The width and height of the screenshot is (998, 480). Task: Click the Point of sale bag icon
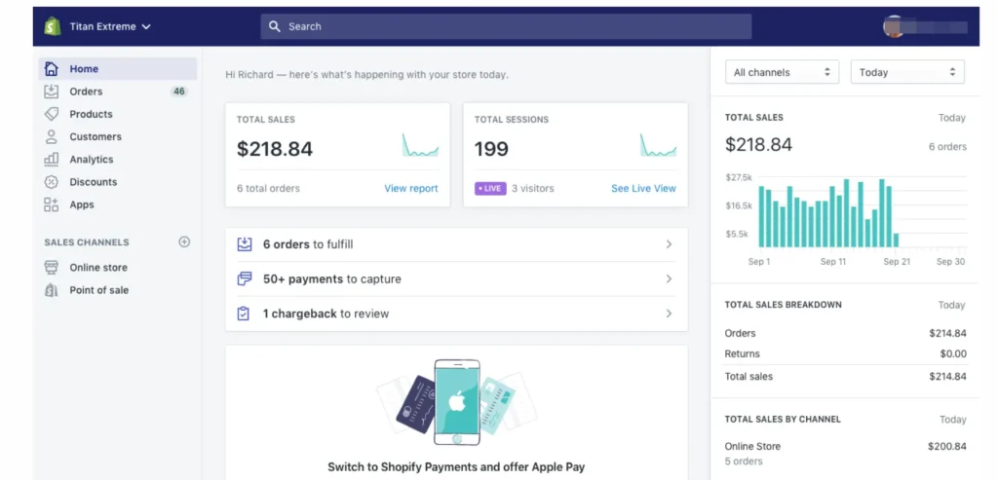coord(51,290)
